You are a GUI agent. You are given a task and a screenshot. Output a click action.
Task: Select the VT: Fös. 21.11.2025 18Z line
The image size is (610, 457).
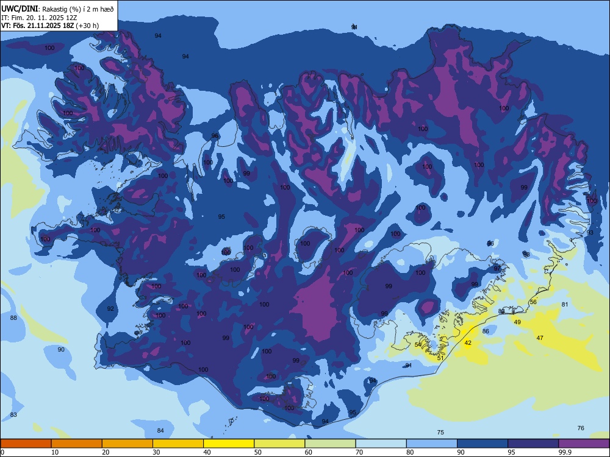[50, 26]
